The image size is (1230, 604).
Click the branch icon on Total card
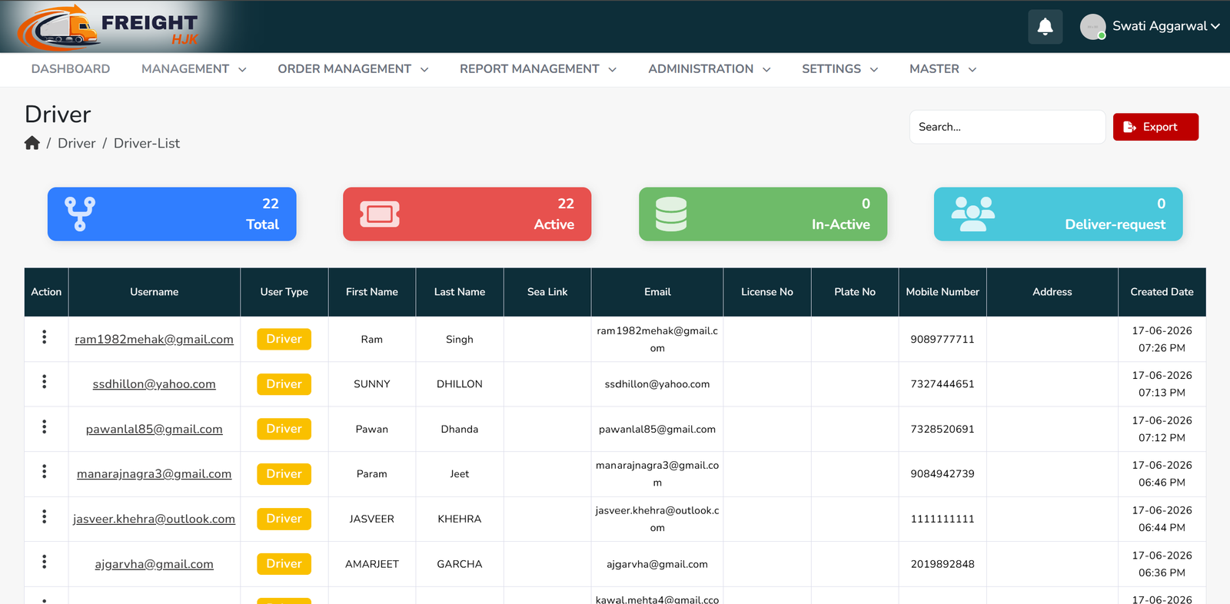[x=80, y=214]
